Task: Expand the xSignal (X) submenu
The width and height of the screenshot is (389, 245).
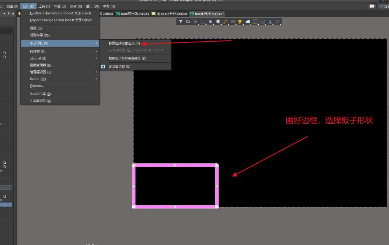Action: click(x=60, y=58)
